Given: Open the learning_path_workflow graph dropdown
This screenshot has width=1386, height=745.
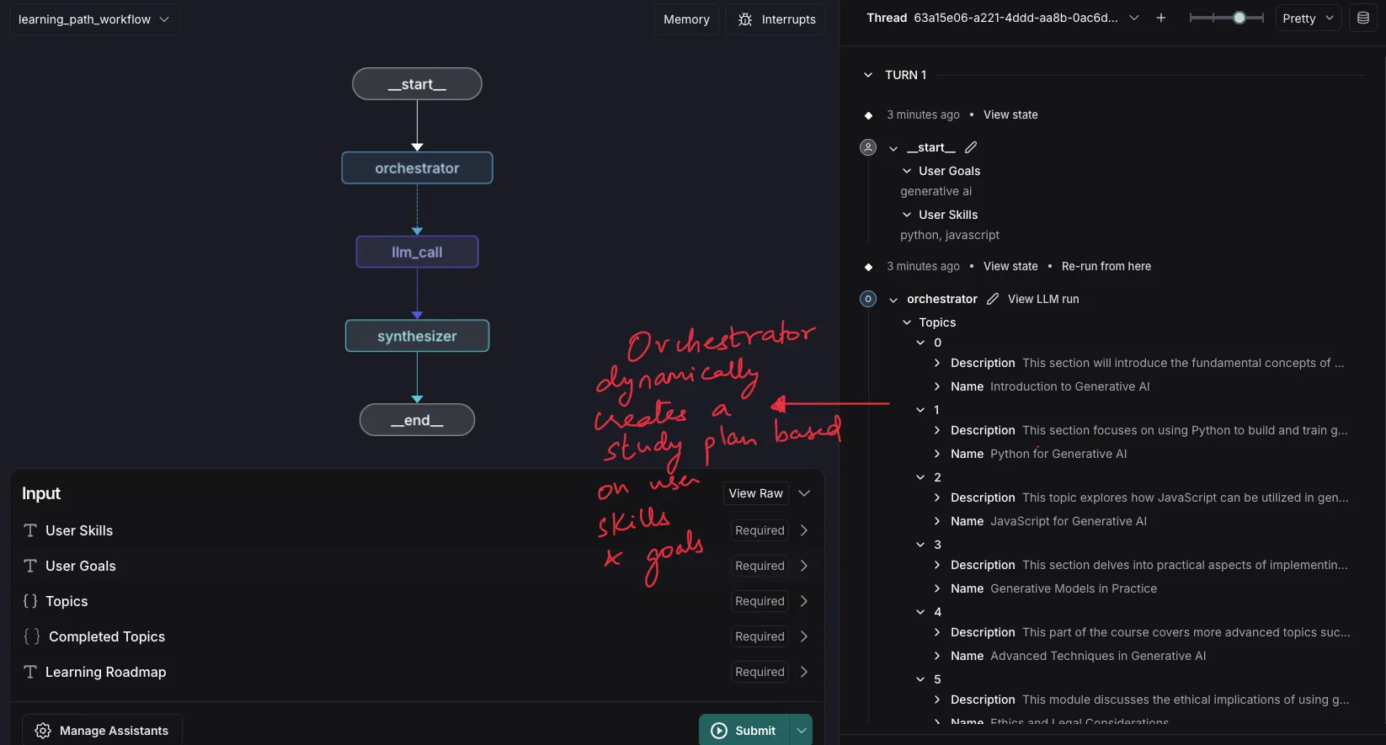Looking at the screenshot, I should click(94, 19).
